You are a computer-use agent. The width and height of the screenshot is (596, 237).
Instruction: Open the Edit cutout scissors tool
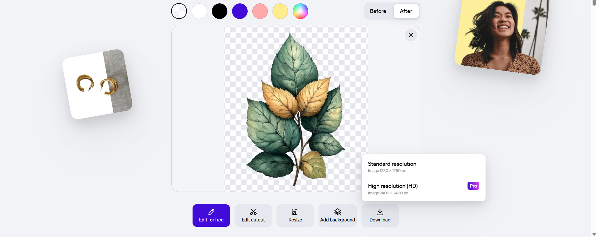coord(253,216)
